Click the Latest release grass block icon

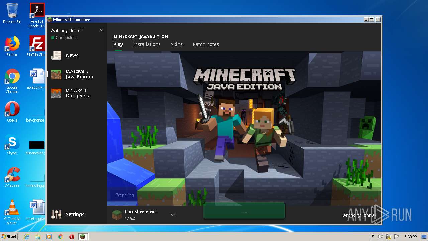117,215
